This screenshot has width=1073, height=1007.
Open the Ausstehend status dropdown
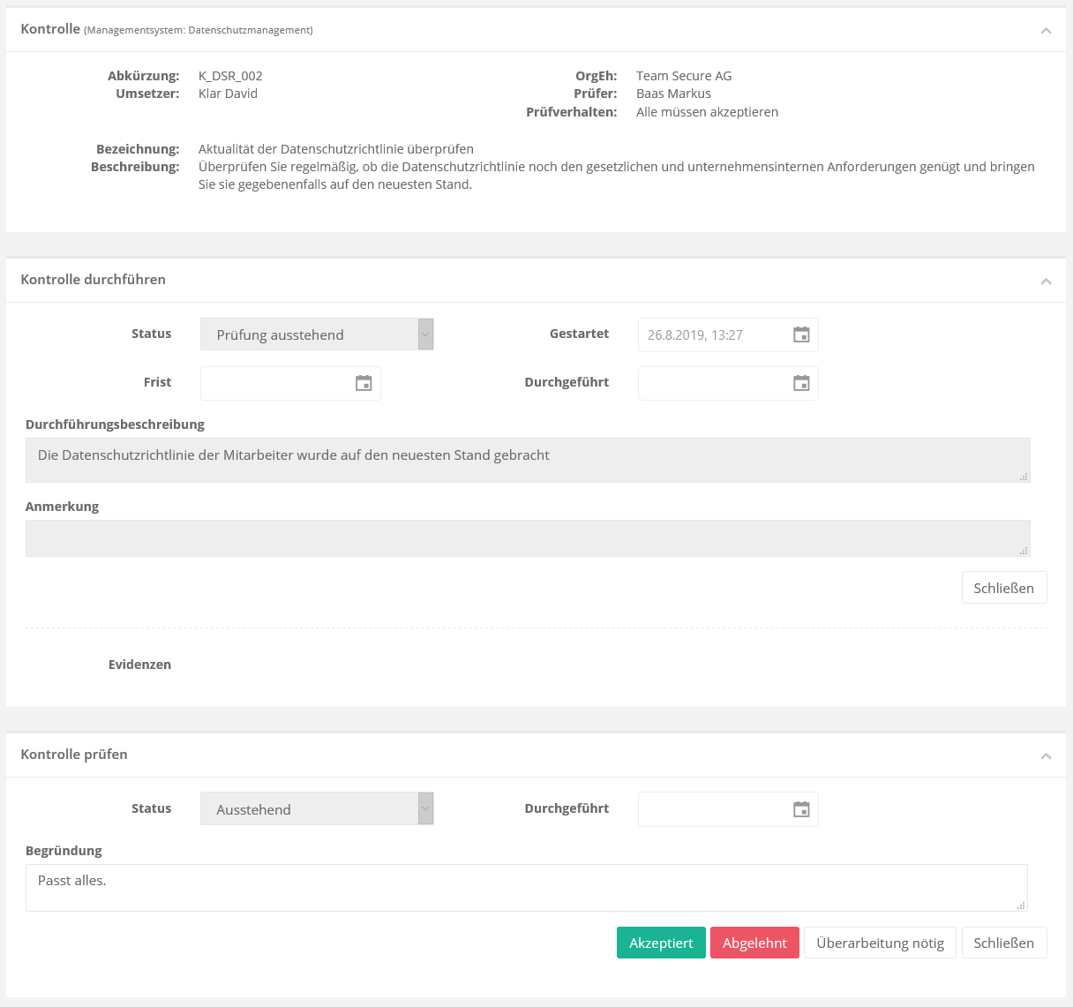pos(317,809)
